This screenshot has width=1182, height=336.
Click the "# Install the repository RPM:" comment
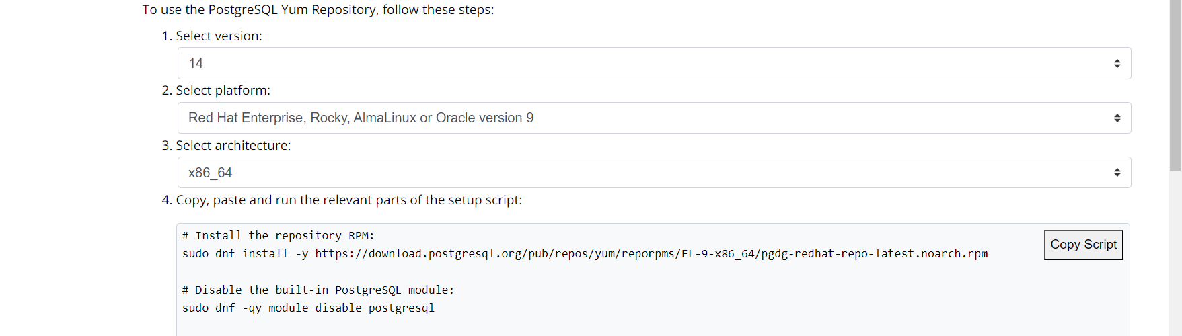pos(278,236)
